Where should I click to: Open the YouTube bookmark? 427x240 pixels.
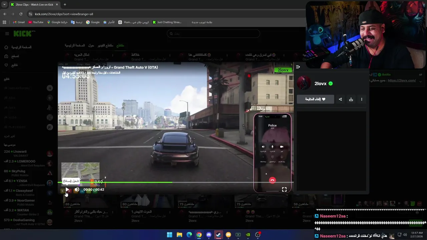pos(36,22)
